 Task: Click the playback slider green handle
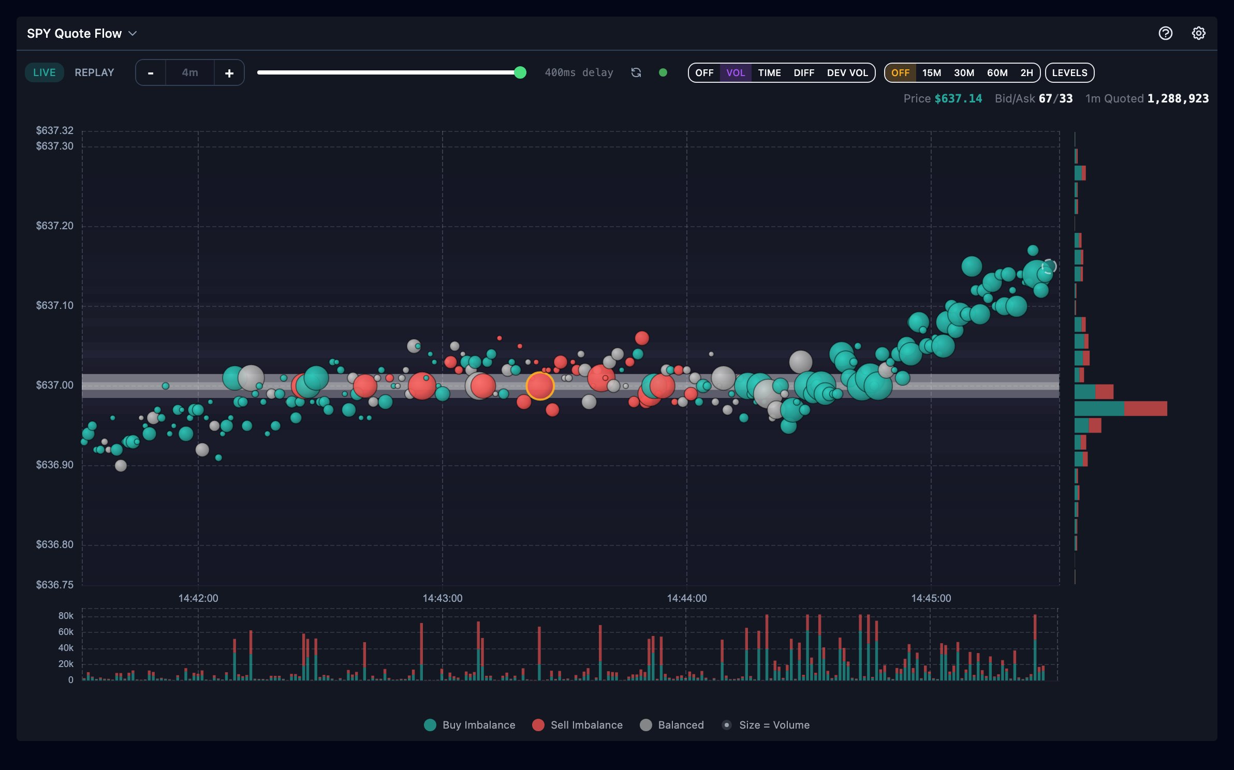(520, 72)
